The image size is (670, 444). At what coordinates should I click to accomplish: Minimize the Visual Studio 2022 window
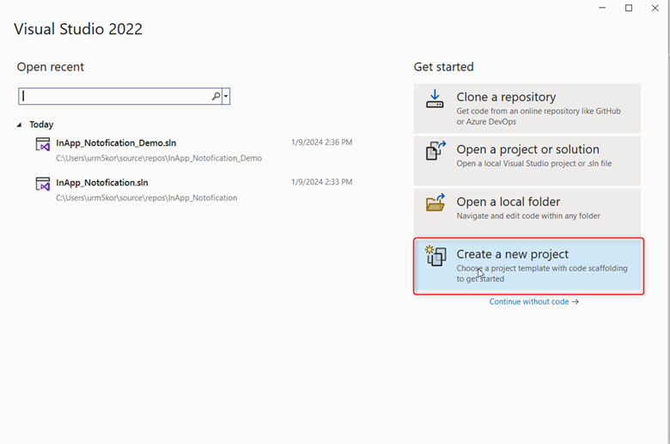(602, 8)
